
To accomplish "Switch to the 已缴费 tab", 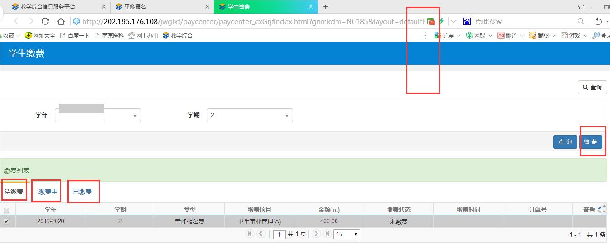I will coord(82,192).
